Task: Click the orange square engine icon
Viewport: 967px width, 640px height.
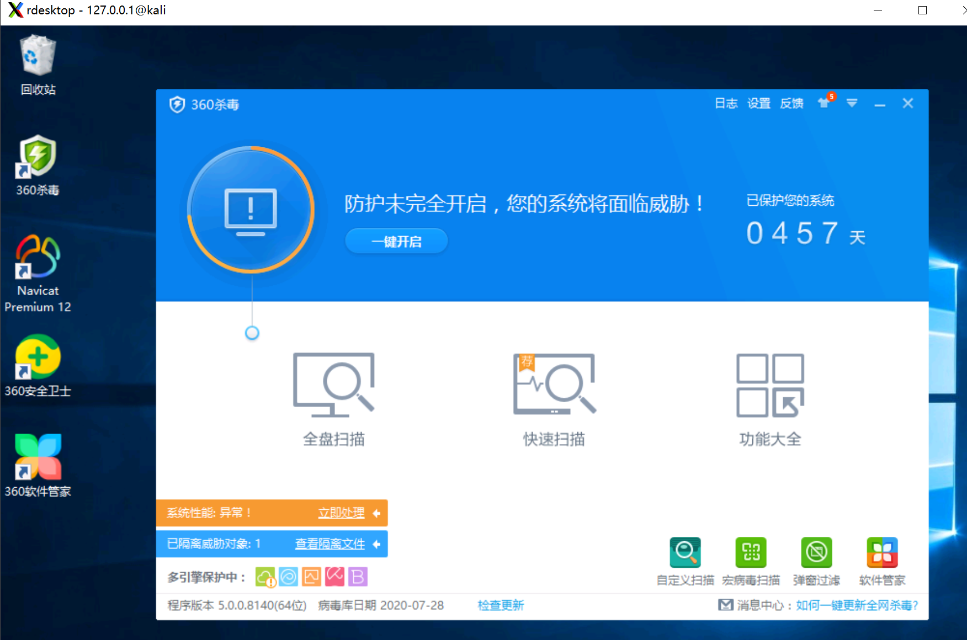Action: point(311,577)
